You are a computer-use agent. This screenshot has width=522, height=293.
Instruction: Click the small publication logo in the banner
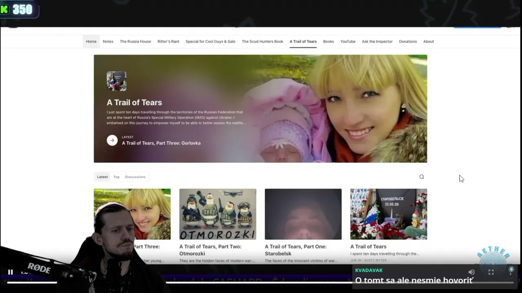click(x=117, y=81)
